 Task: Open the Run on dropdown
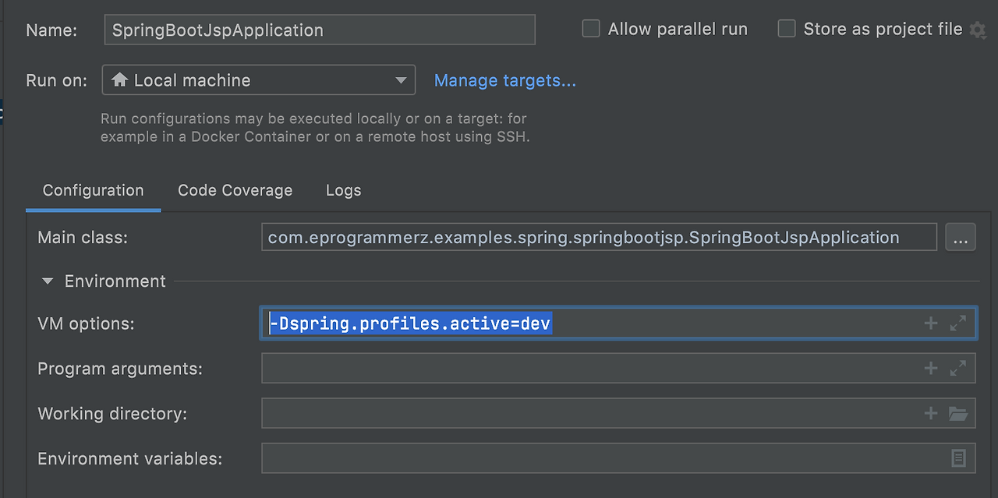[401, 79]
